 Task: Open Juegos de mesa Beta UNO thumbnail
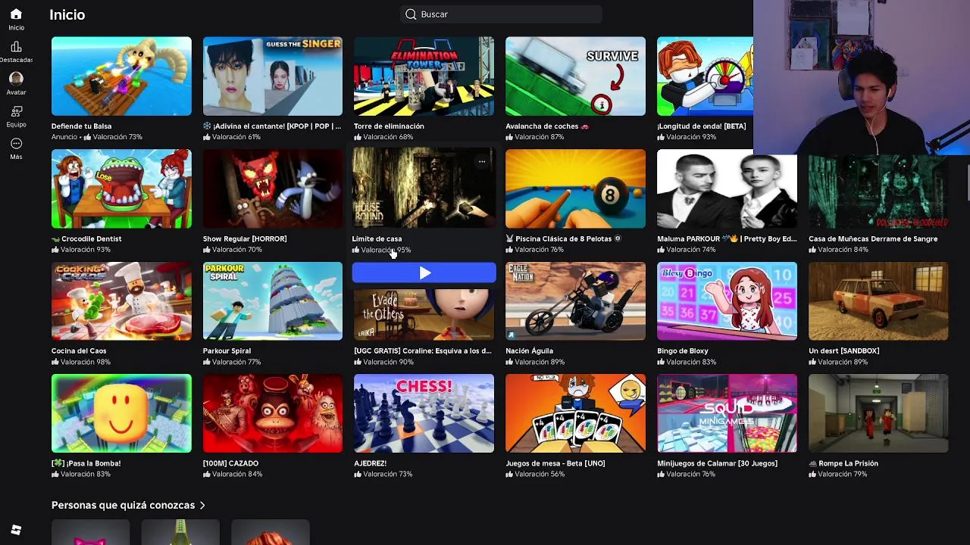tap(575, 413)
